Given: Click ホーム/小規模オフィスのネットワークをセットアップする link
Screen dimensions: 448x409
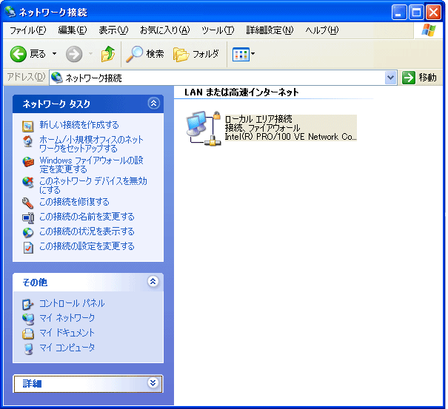Looking at the screenshot, I should coord(91,143).
